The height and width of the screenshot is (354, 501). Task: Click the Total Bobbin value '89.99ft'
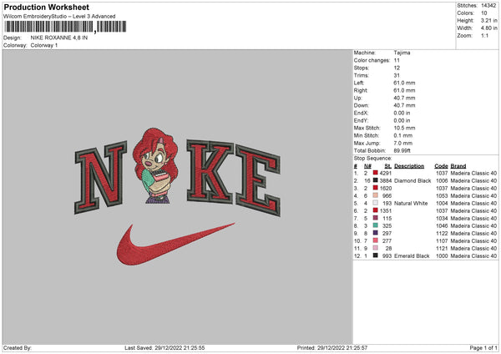[x=402, y=151]
